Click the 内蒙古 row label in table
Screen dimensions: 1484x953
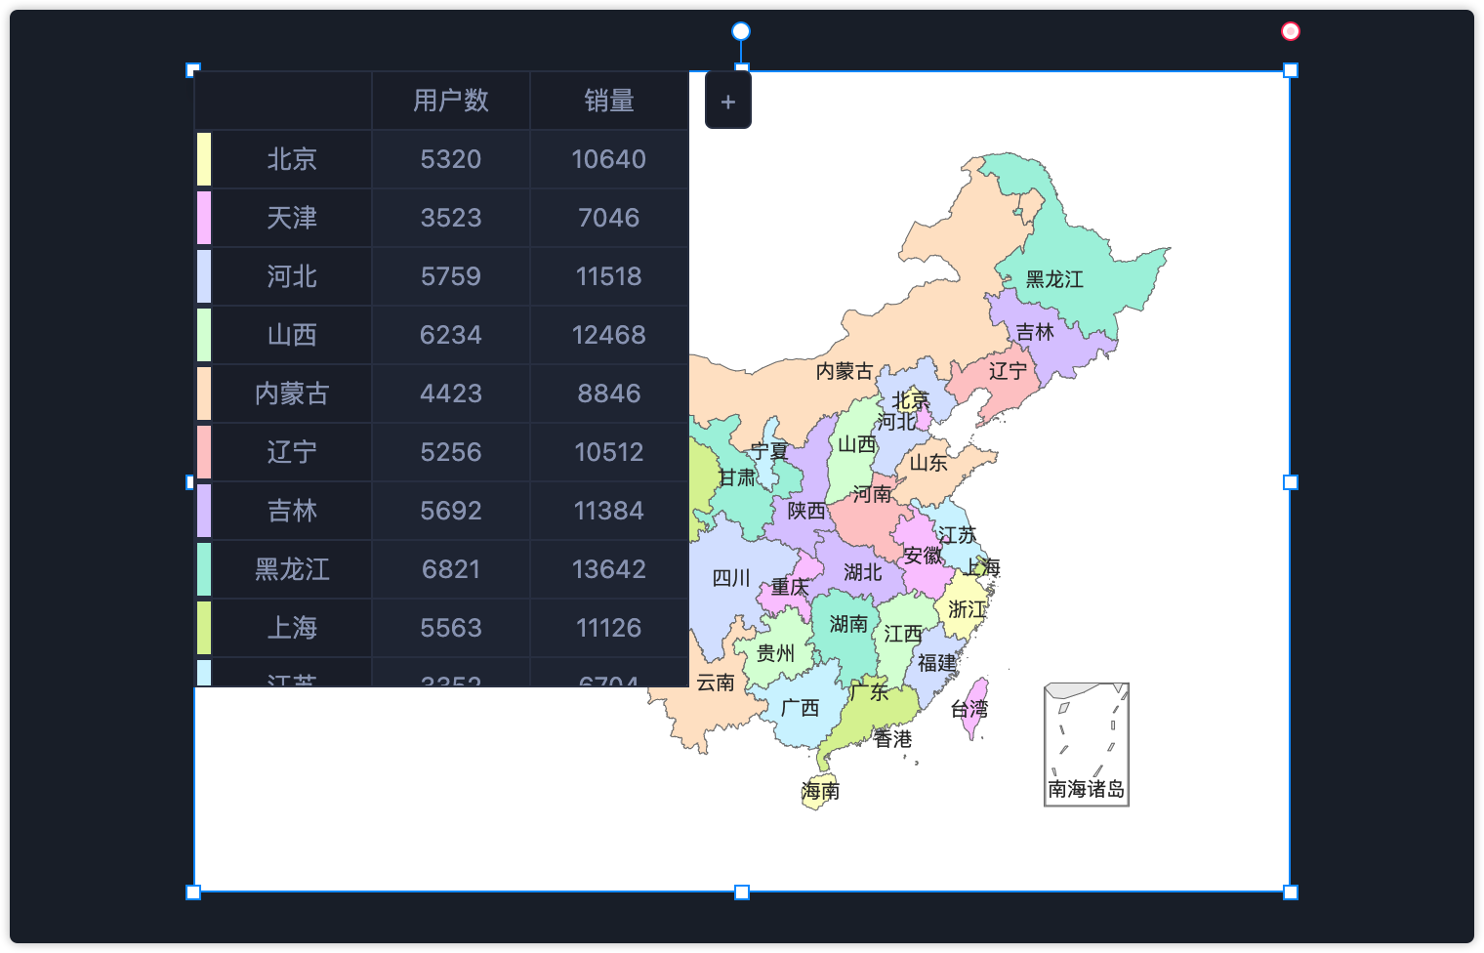[x=292, y=394]
